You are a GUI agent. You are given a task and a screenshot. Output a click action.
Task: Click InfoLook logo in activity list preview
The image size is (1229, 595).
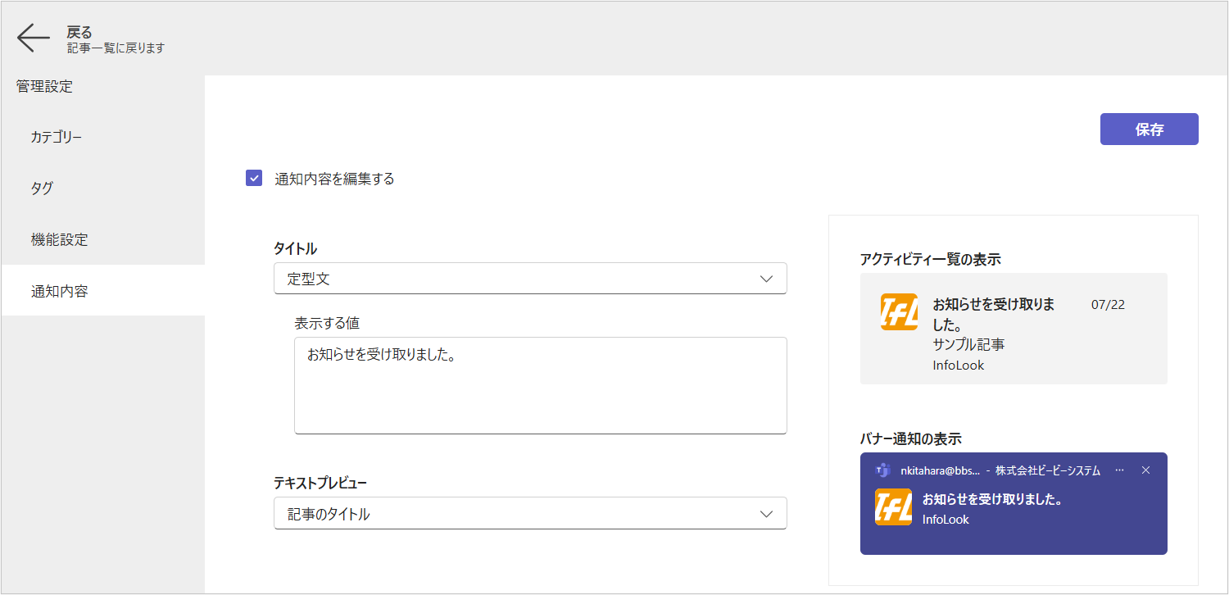[x=899, y=312]
